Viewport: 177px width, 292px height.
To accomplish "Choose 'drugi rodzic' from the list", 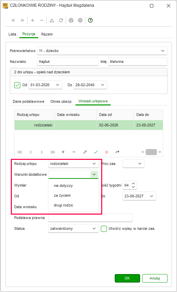I will [73, 205].
